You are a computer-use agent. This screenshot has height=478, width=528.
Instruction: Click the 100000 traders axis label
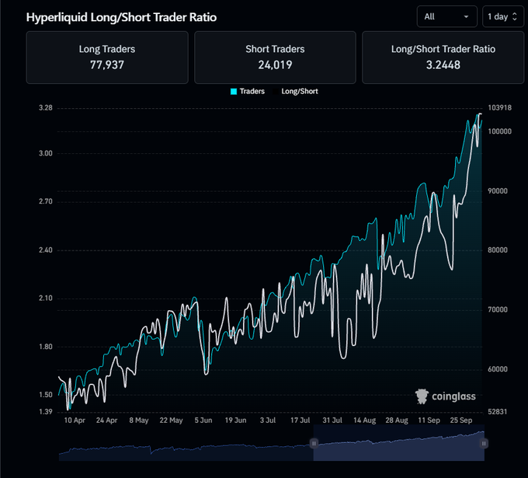point(500,131)
